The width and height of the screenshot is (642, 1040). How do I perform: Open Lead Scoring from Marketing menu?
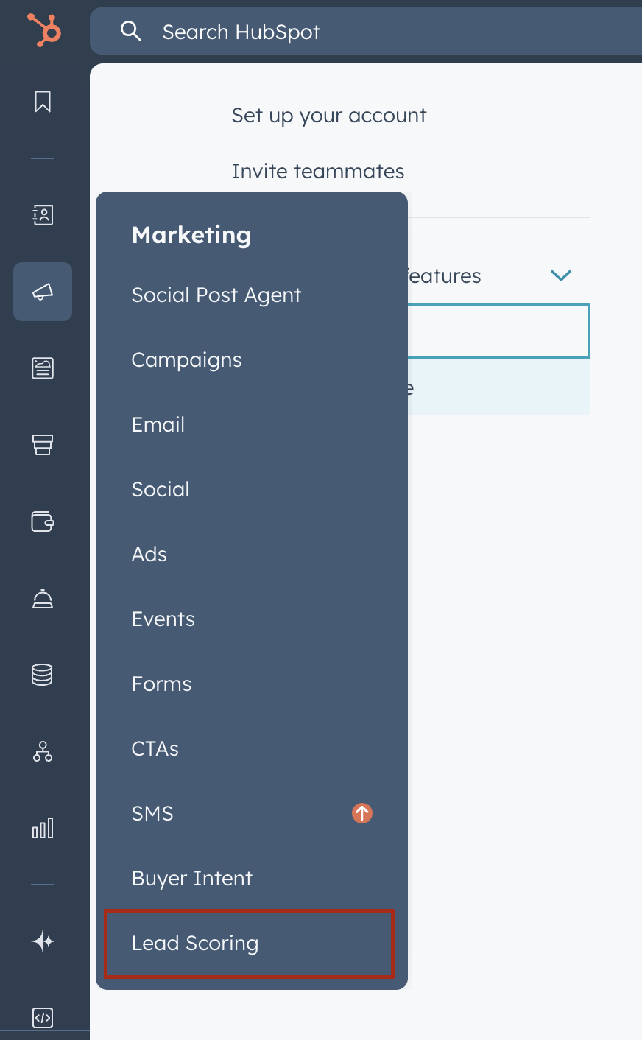point(194,944)
